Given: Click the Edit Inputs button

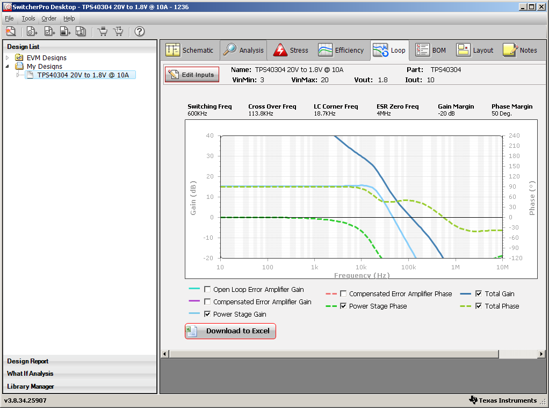Looking at the screenshot, I should click(192, 75).
